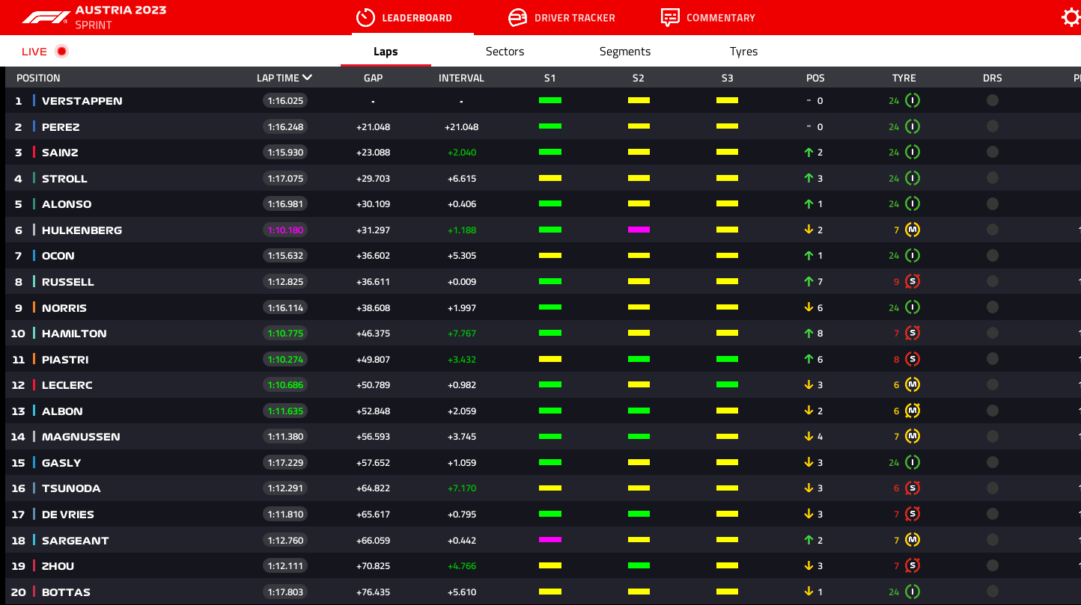
Task: Click the F1 logo
Action: click(45, 17)
